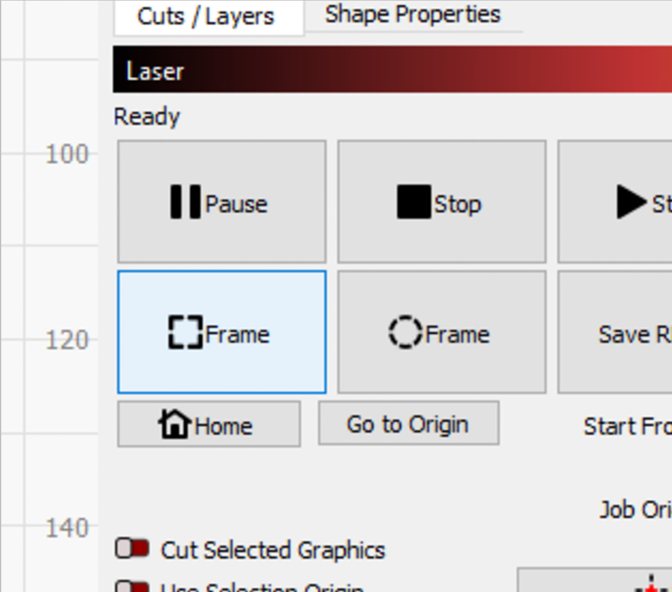Click the square-bracket Frame button
The width and height of the screenshot is (672, 592).
pyautogui.click(x=221, y=332)
